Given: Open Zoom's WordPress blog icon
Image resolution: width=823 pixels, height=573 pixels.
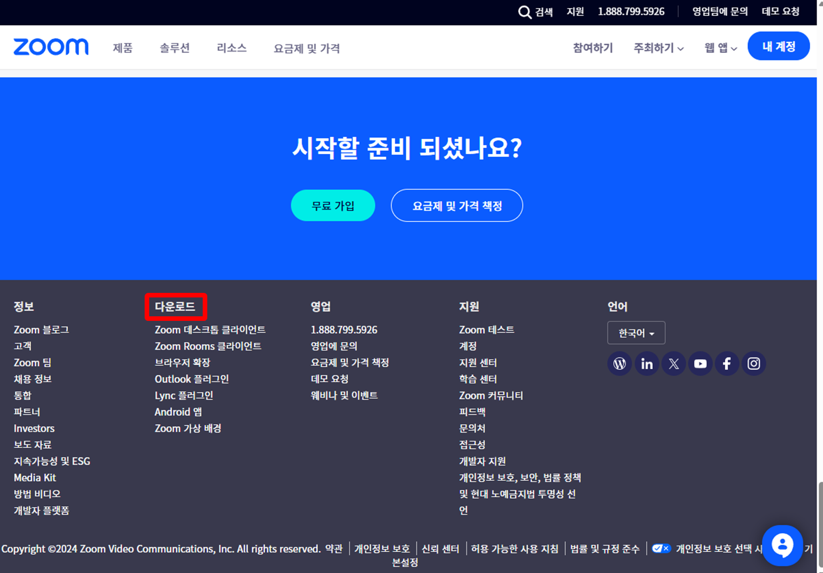Looking at the screenshot, I should (x=620, y=364).
